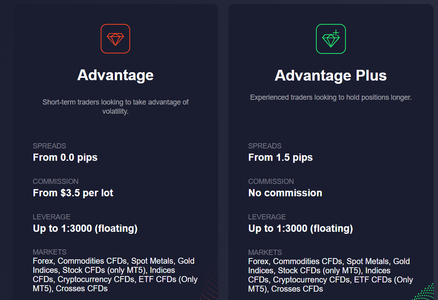The height and width of the screenshot is (300, 438).
Task: Click the red diamond Advantage icon
Action: pyautogui.click(x=115, y=39)
